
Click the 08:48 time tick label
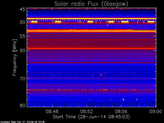tap(52, 112)
